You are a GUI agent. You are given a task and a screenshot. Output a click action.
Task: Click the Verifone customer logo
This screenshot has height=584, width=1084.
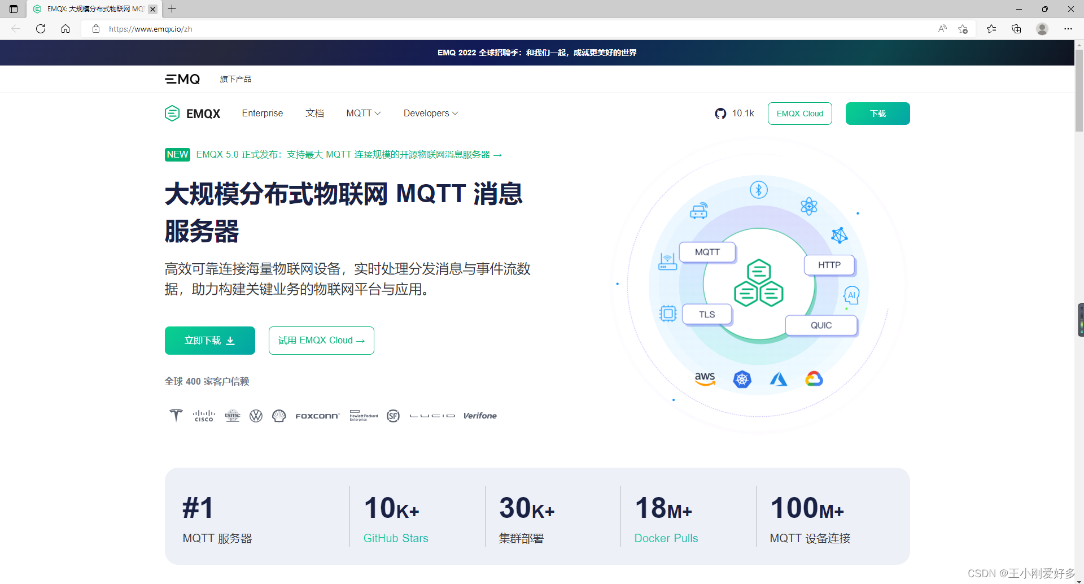click(480, 416)
